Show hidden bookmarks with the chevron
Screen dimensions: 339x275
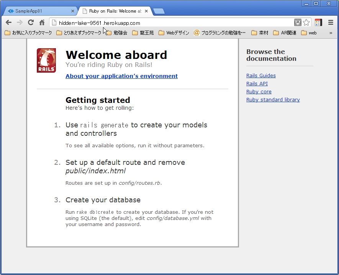[331, 33]
